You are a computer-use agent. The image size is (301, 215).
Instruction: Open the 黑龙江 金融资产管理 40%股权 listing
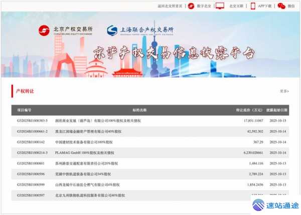(x=88, y=131)
